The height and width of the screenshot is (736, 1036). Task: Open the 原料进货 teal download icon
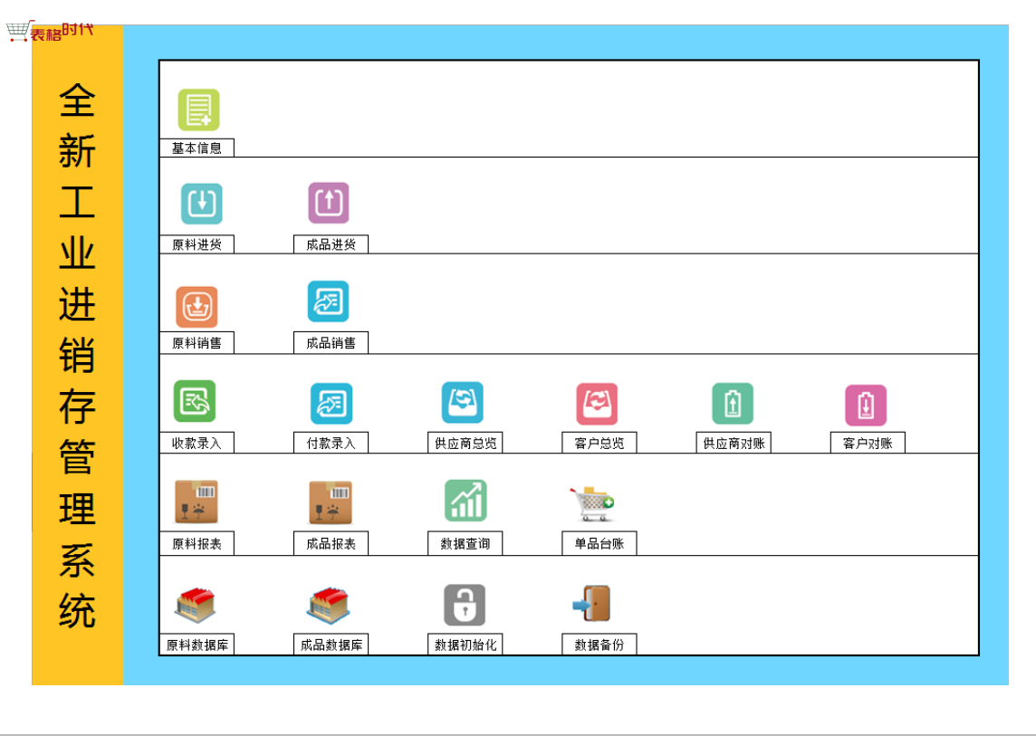tap(201, 204)
